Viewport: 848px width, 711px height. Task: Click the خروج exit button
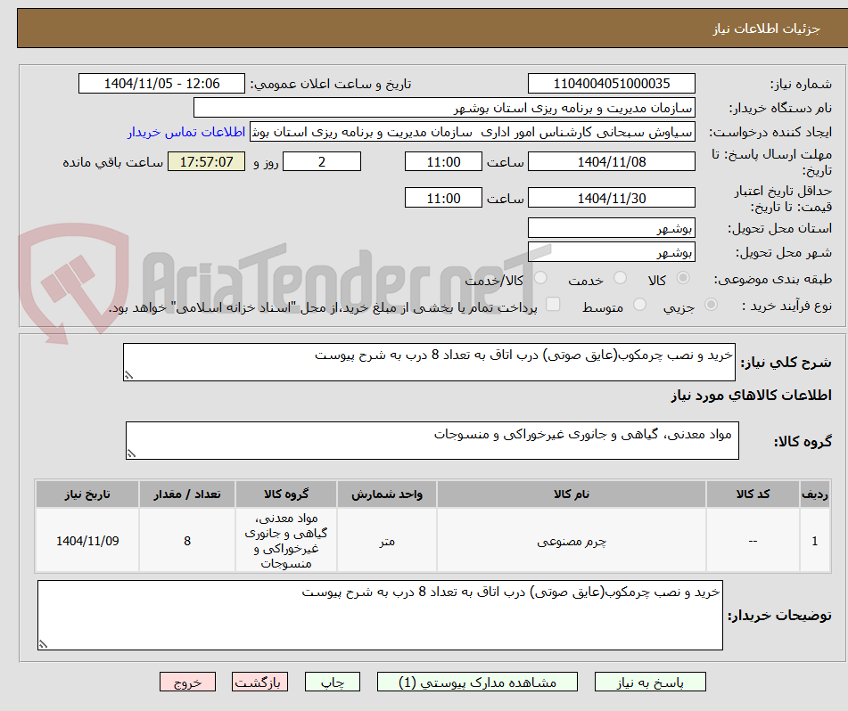187,682
